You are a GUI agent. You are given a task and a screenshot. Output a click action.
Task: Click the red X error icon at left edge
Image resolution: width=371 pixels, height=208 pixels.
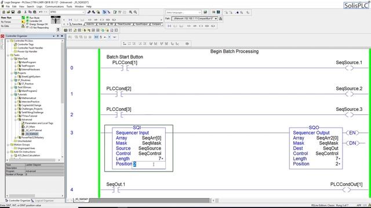(x=2, y=36)
